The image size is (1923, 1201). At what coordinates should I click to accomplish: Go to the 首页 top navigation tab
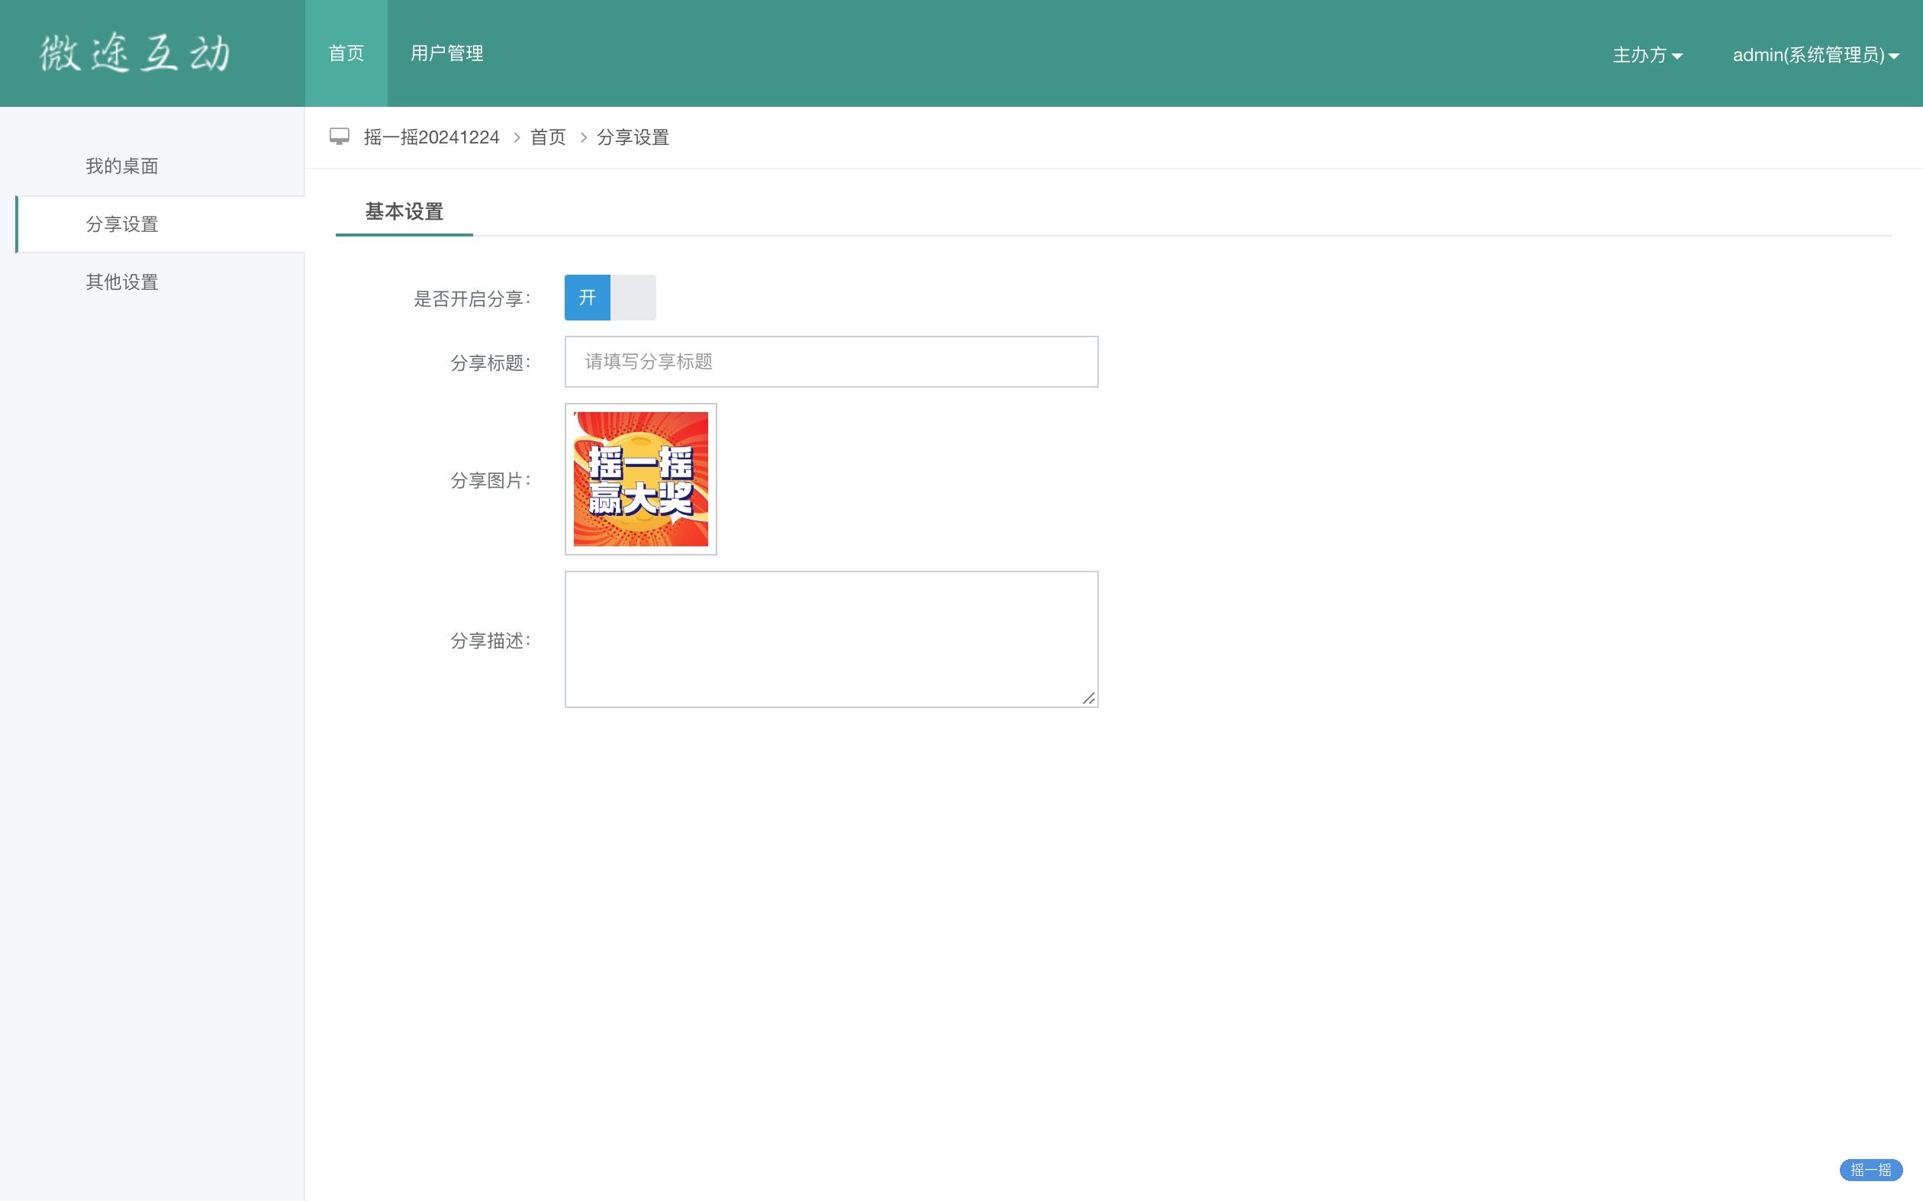pos(346,53)
